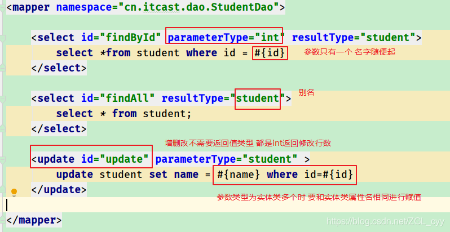Click the namespace value cn.itcast.dao.StudentDao

198,7
